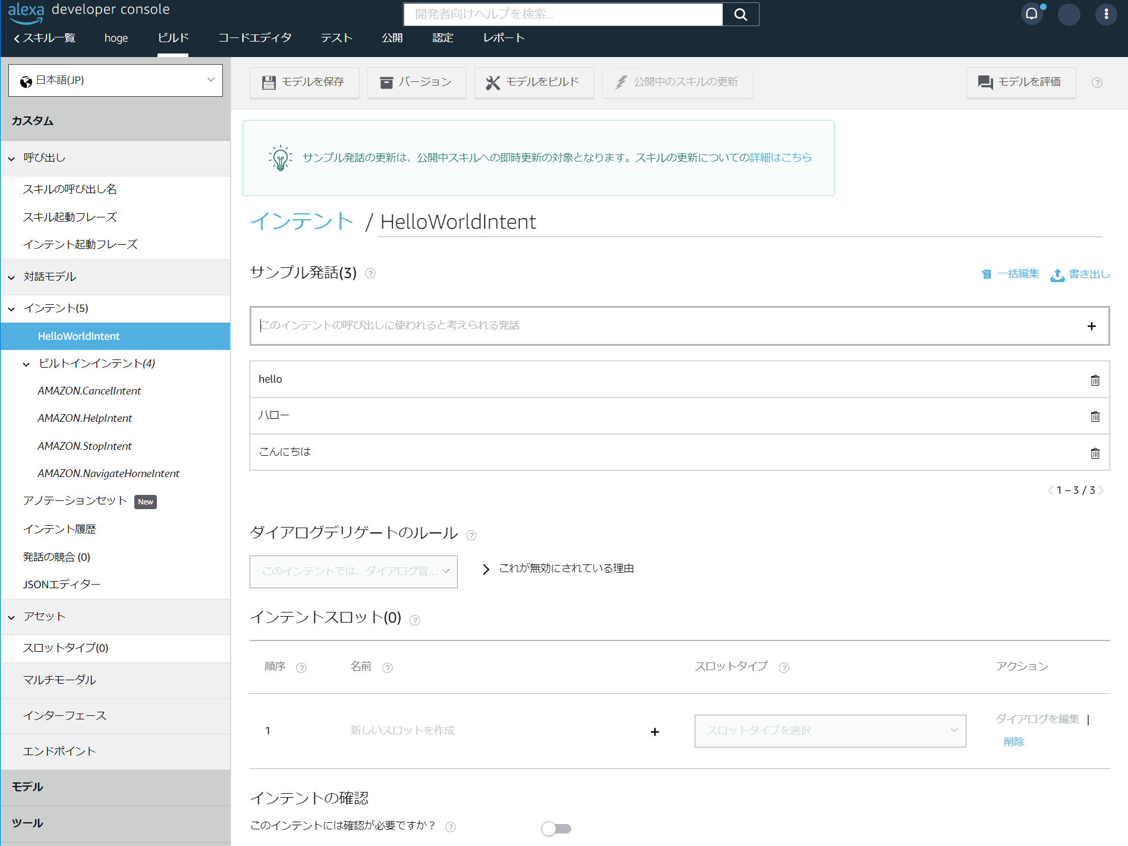Click the バージョン button
The height and width of the screenshot is (846, 1128).
[x=417, y=83]
